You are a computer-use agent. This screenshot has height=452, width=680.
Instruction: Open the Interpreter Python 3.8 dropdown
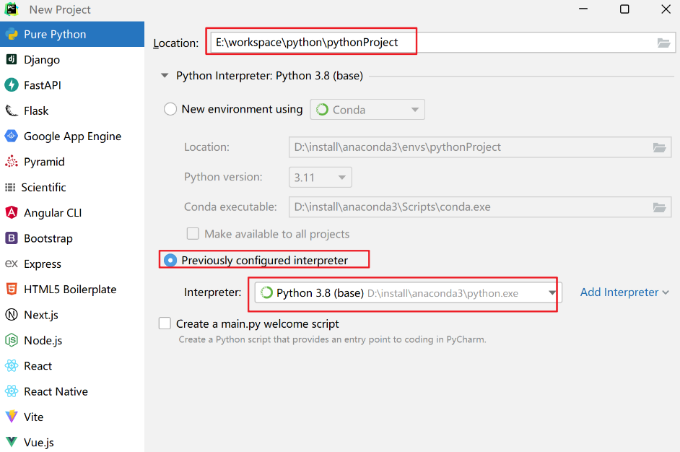point(408,293)
